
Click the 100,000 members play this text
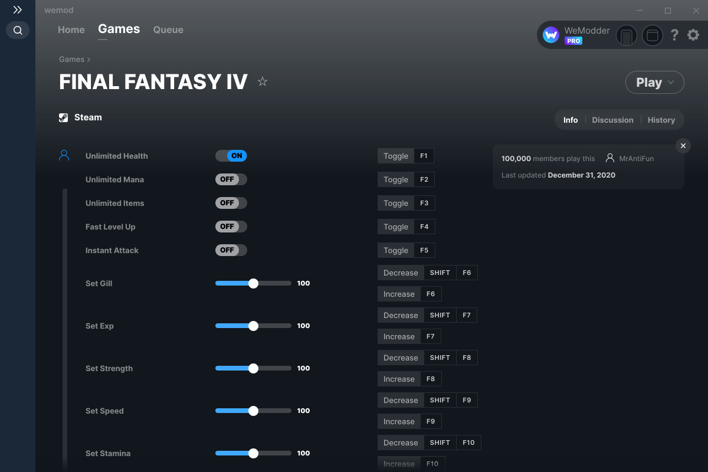pos(548,159)
